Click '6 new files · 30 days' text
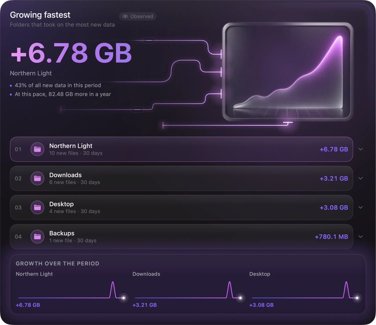Viewport: 376px width, 325px height. tap(75, 182)
